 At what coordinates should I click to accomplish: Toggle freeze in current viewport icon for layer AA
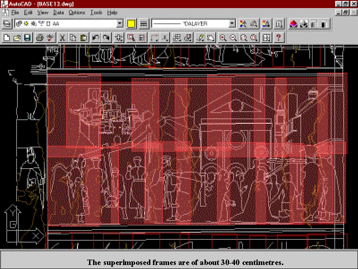34,24
